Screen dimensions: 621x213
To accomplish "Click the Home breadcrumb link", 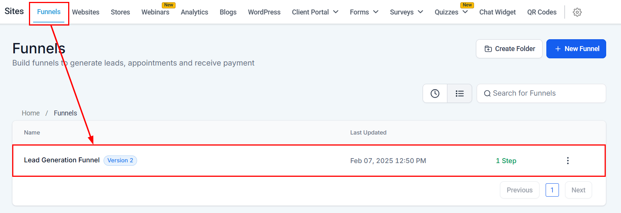I will 30,113.
